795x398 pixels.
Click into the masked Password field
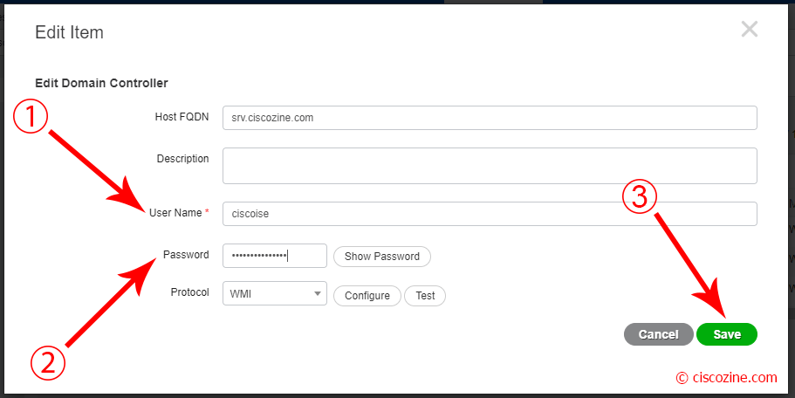(x=275, y=256)
